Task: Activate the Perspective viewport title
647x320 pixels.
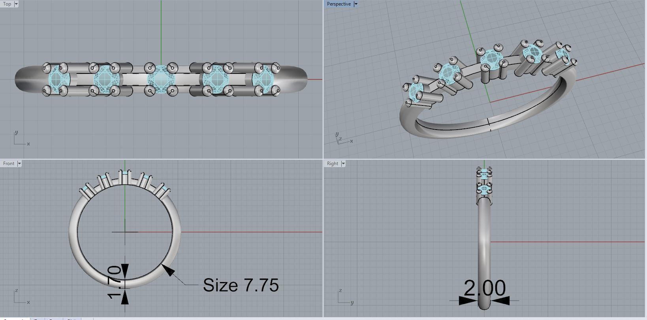Action: (x=339, y=4)
